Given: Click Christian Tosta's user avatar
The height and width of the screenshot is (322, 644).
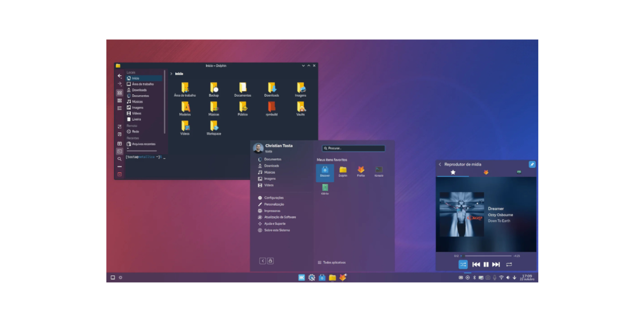Looking at the screenshot, I should 258,148.
